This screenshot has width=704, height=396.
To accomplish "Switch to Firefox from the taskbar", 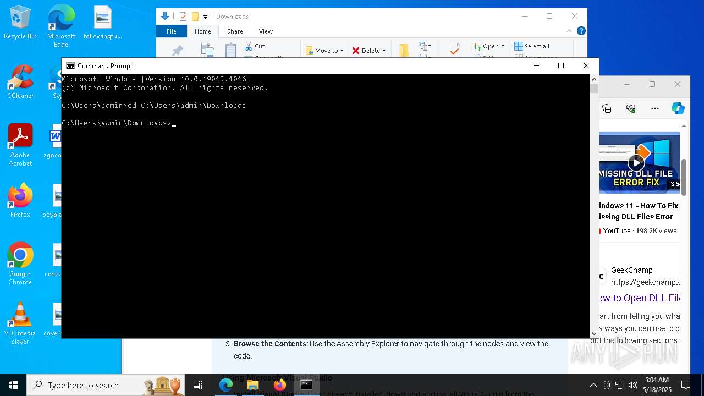I will pos(279,385).
